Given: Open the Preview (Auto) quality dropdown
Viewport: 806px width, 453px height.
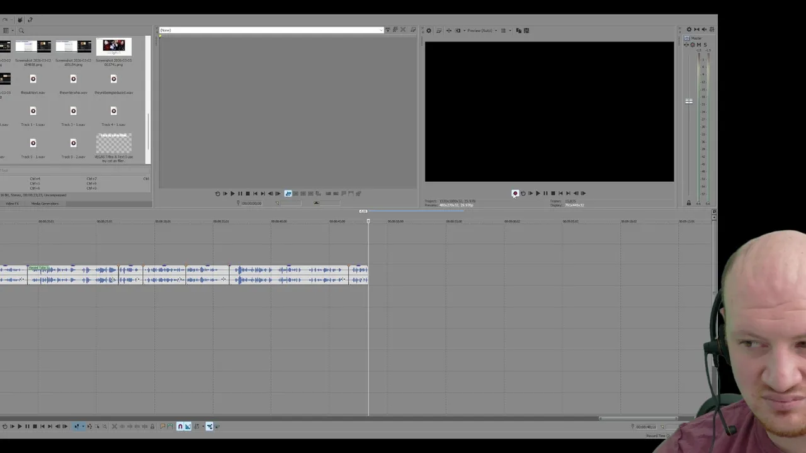Looking at the screenshot, I should (482, 30).
